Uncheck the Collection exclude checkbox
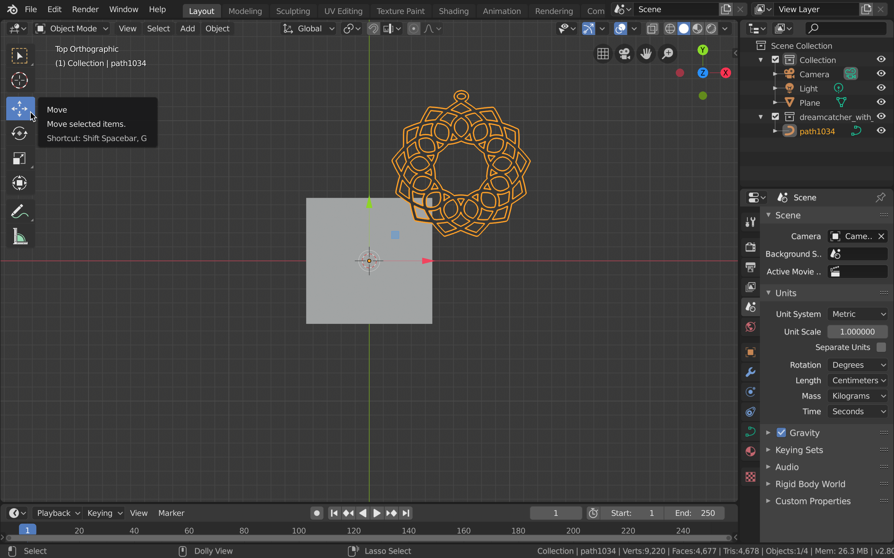 (x=775, y=60)
